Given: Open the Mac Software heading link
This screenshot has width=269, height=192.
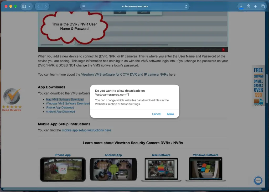Looking at the screenshot, I should pos(161,155).
